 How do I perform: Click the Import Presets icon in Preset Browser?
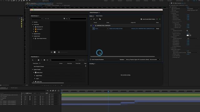click(x=44, y=60)
